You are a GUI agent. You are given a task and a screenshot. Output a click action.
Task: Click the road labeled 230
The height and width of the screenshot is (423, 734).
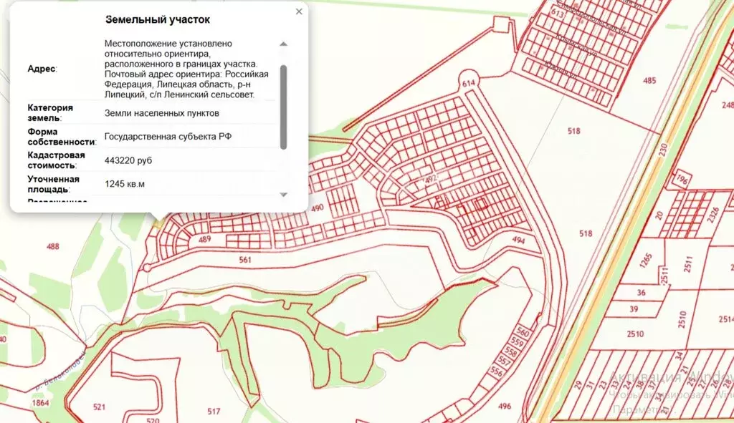tap(663, 150)
